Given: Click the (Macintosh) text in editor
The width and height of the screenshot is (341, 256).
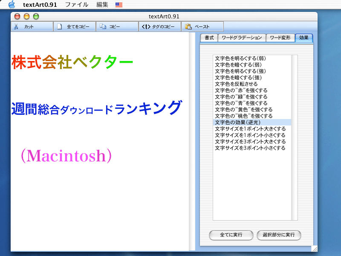Looking at the screenshot, I should click(66, 156).
